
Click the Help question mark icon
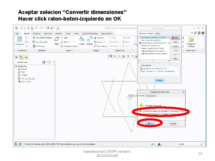click(x=203, y=33)
